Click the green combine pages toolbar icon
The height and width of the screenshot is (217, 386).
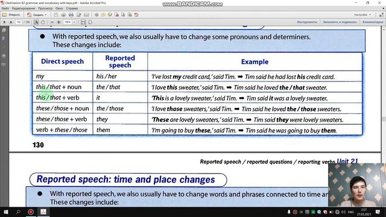[x=130, y=14]
